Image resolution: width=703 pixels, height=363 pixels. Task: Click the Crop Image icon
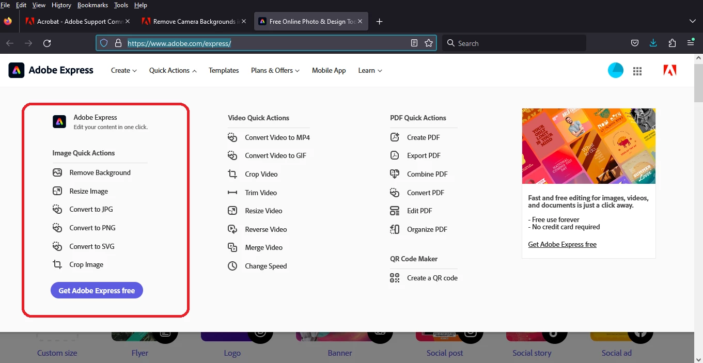(57, 264)
